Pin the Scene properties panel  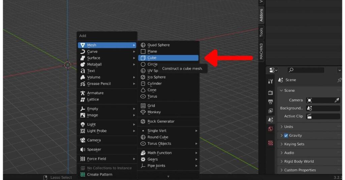pos(339,80)
